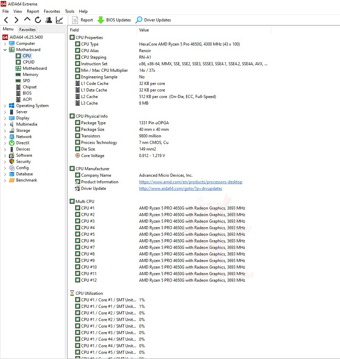The image size is (340, 359).
Task: Click the Storage disk icon
Action: pos(12,130)
